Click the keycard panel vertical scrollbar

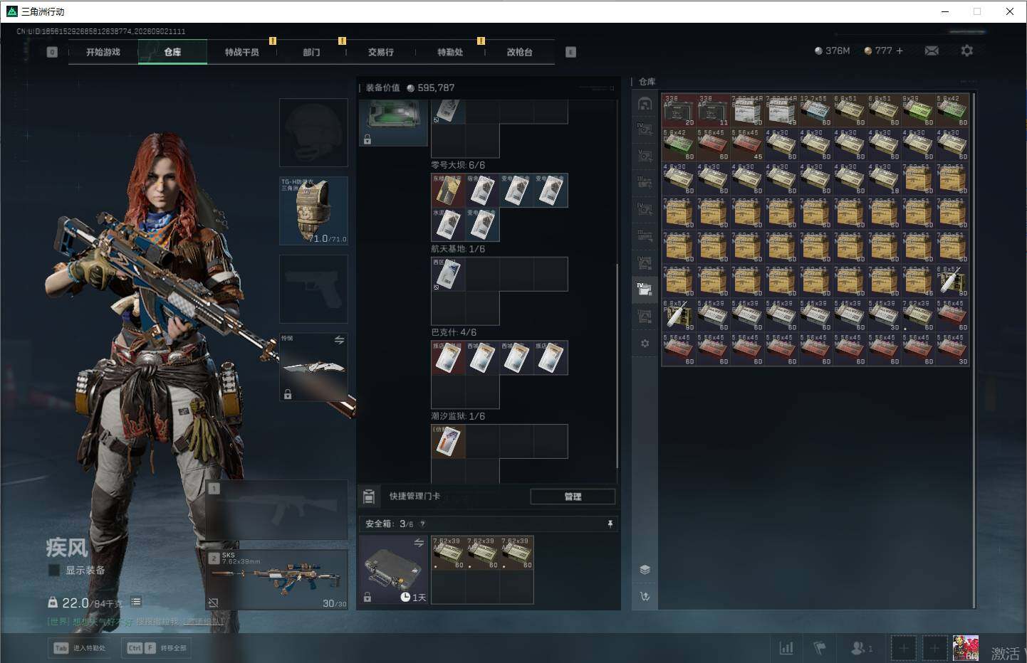tap(617, 366)
